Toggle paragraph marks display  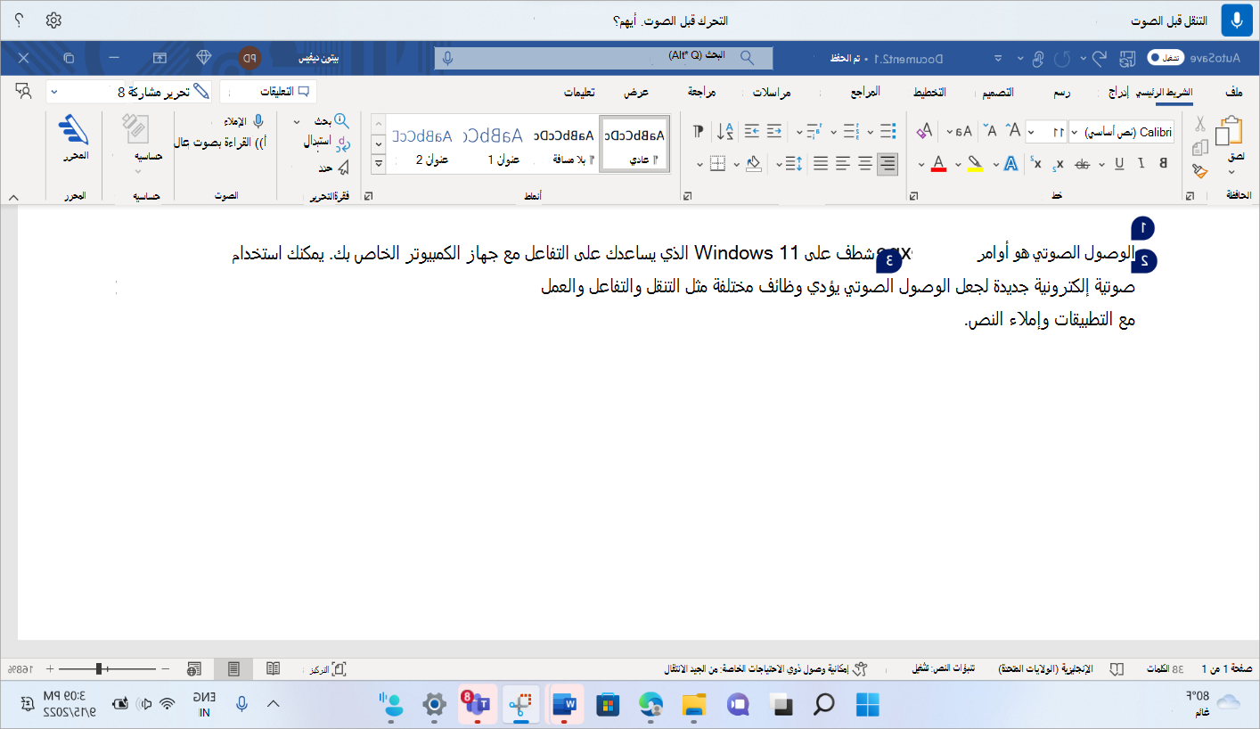click(698, 131)
